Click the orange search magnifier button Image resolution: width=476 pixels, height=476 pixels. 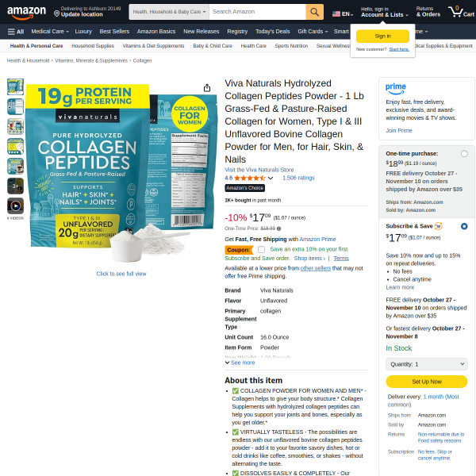tap(314, 12)
